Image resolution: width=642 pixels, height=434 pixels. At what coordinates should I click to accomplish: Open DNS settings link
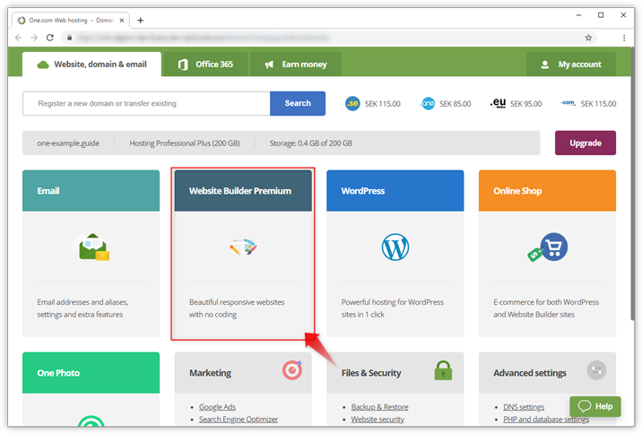point(524,407)
